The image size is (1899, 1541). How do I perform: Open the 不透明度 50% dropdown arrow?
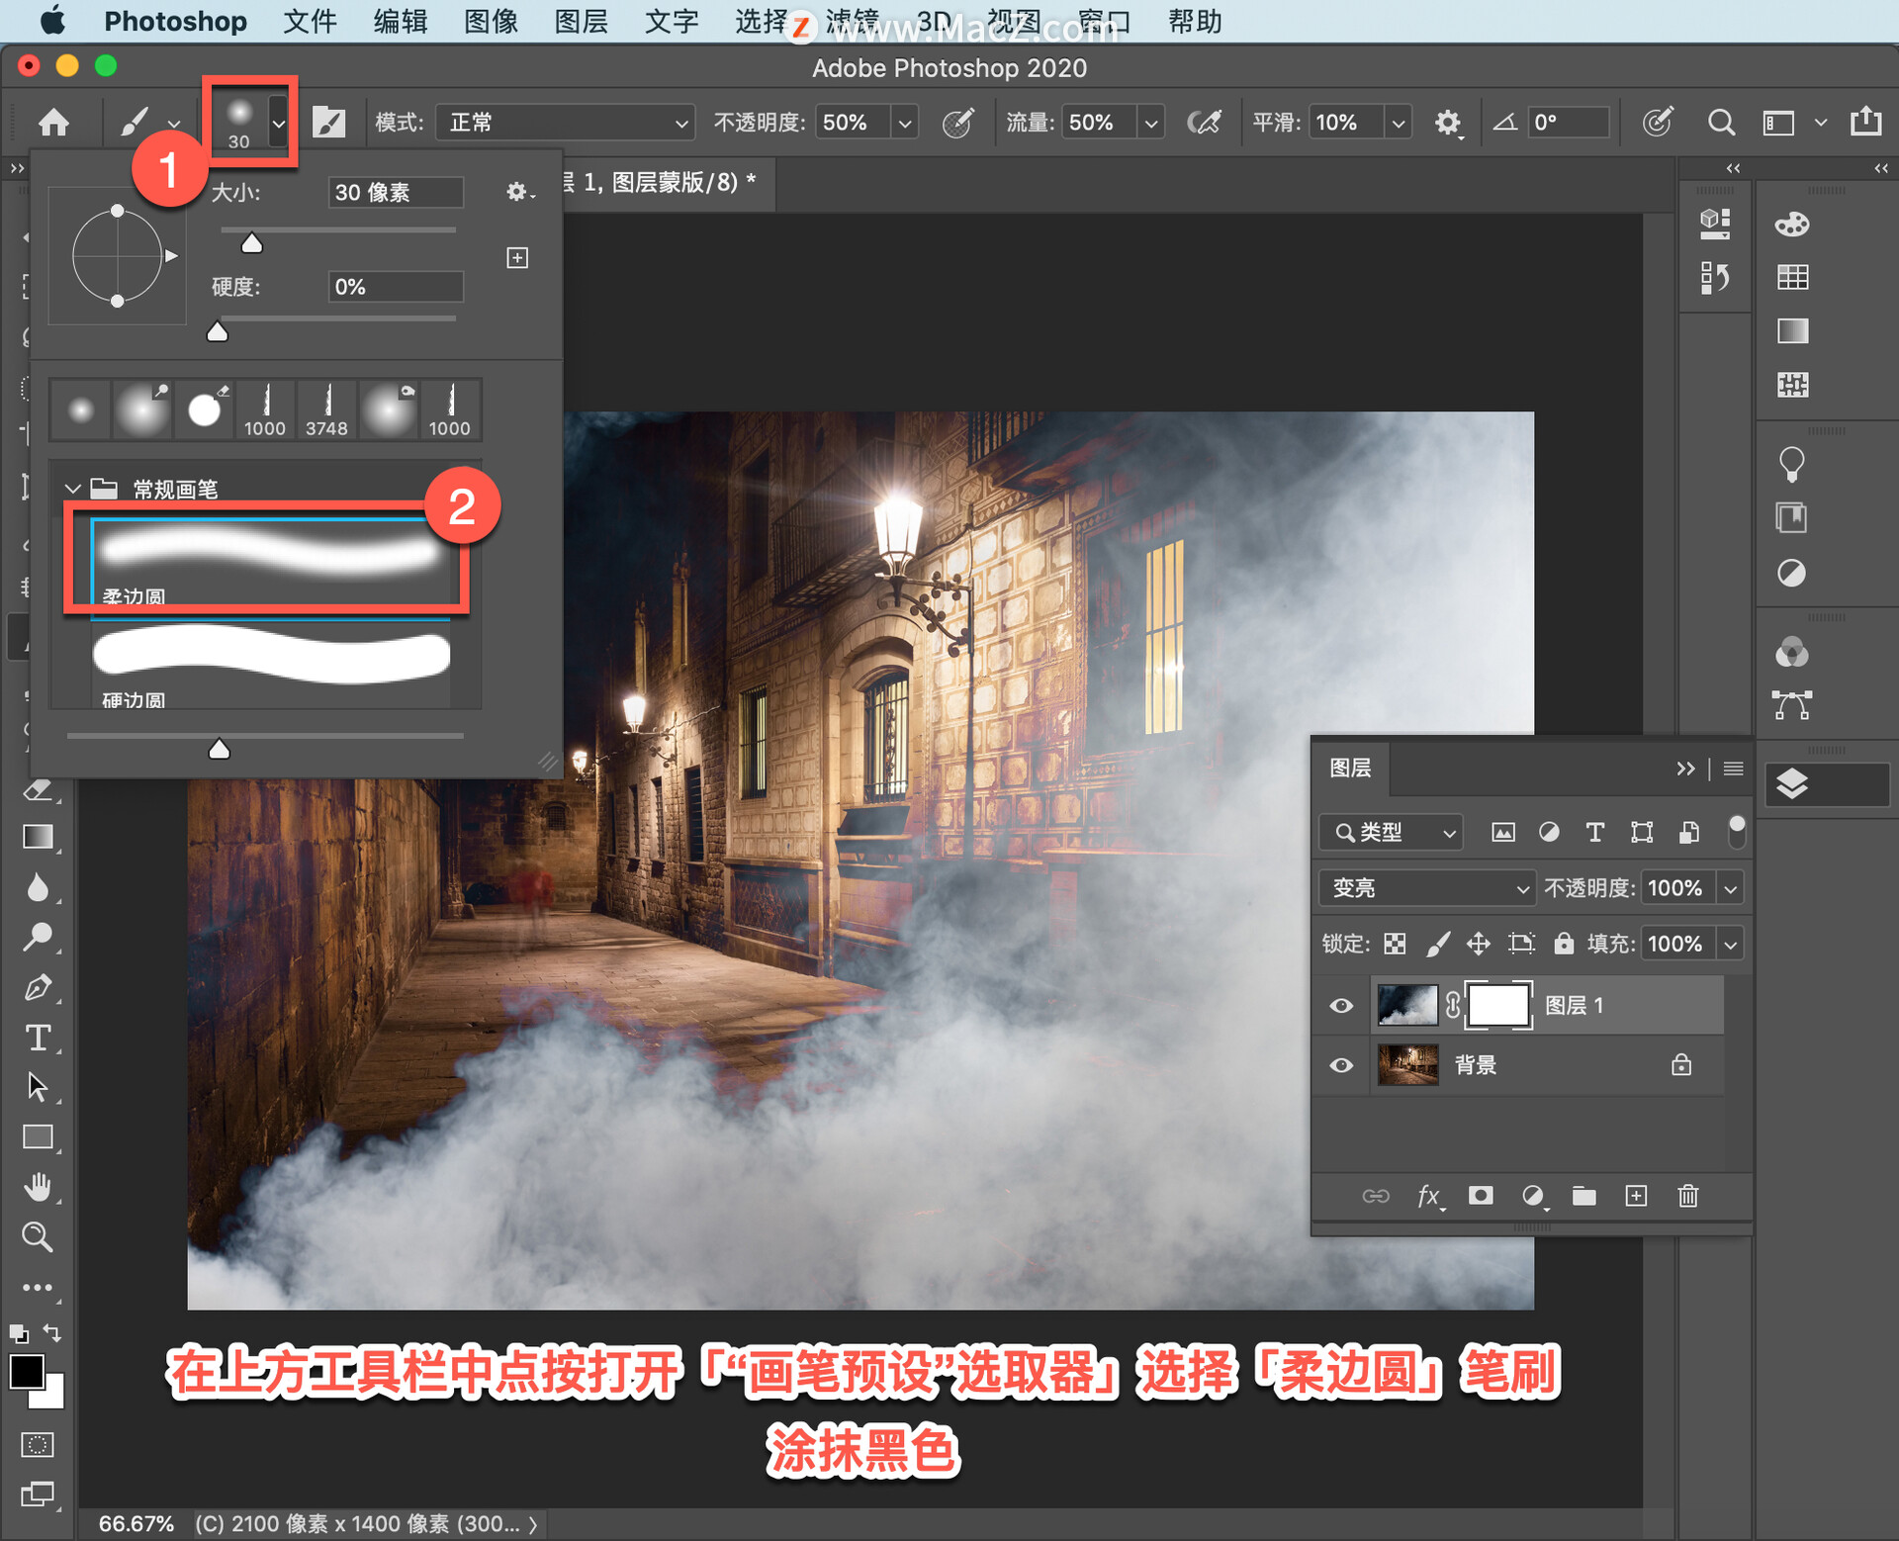pyautogui.click(x=904, y=124)
